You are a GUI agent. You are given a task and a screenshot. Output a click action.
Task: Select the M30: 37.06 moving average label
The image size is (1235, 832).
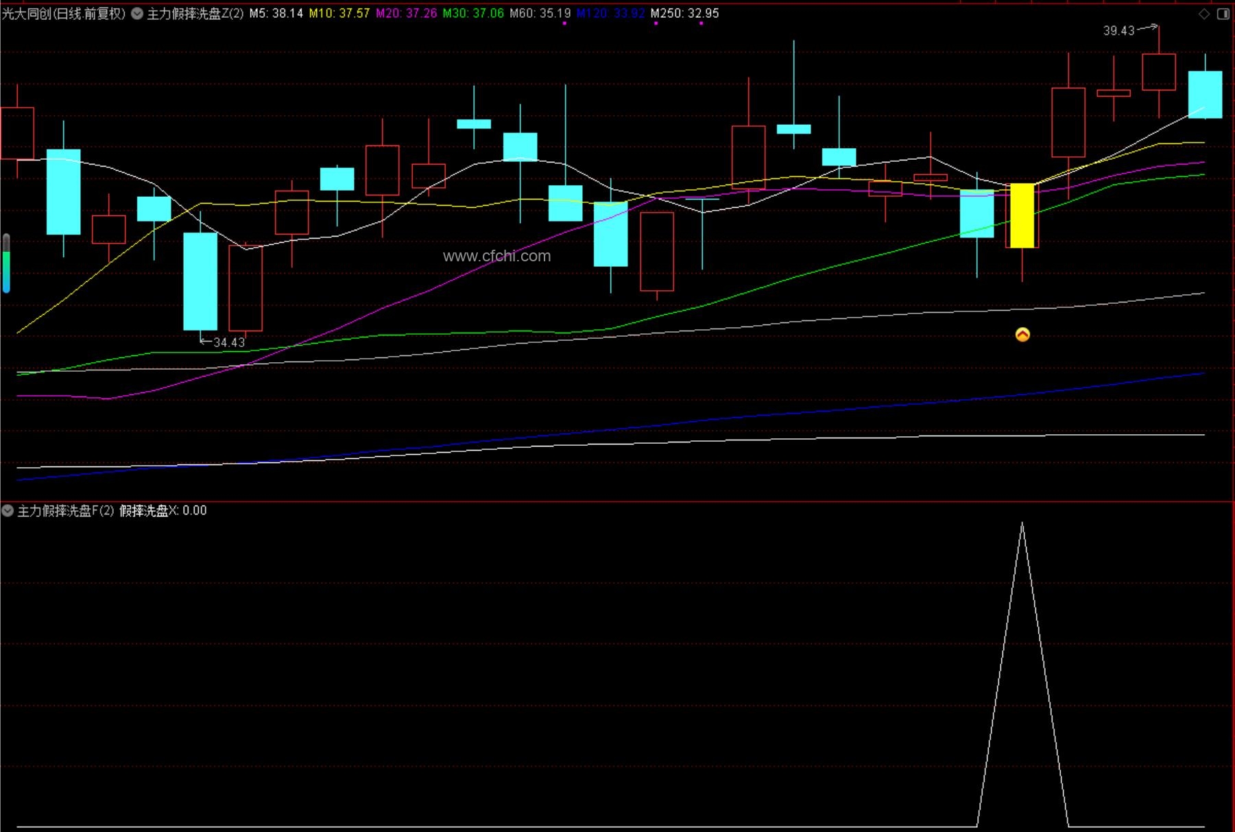point(473,14)
